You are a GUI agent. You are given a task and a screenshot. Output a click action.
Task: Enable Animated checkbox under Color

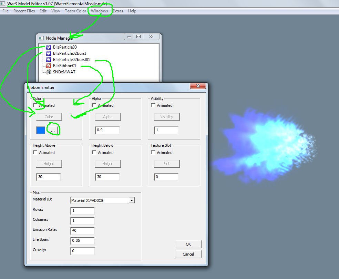coord(35,105)
